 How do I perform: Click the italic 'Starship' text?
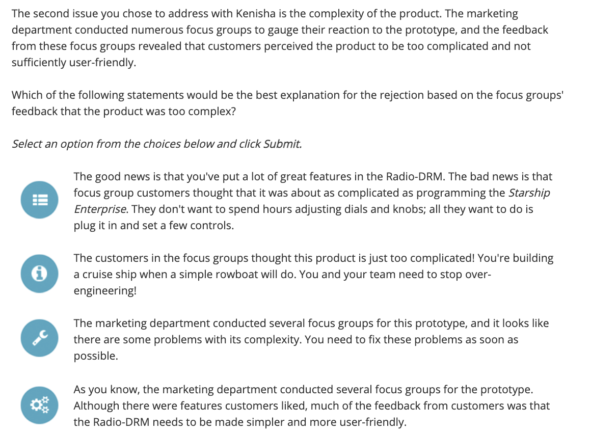(529, 193)
